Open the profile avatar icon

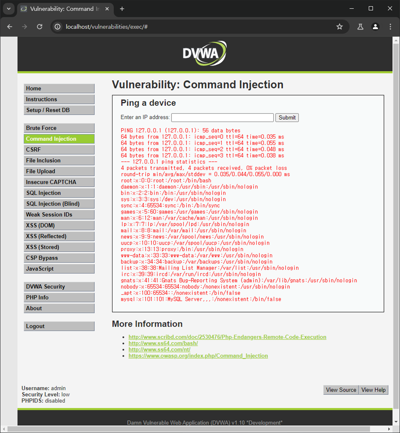pos(375,27)
